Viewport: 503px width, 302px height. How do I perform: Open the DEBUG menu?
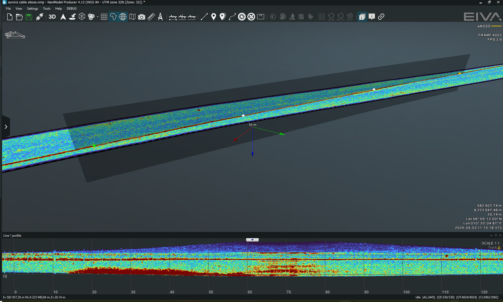click(71, 8)
